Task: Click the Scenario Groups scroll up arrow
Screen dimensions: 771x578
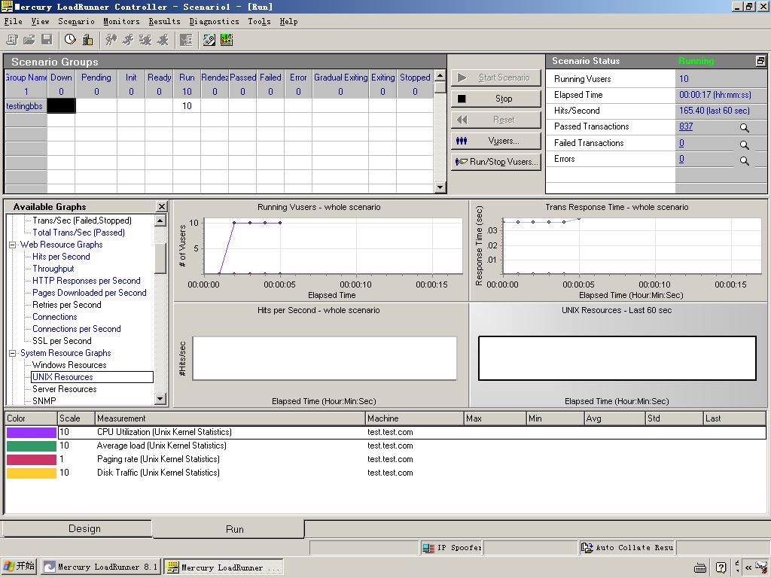Action: [440, 75]
